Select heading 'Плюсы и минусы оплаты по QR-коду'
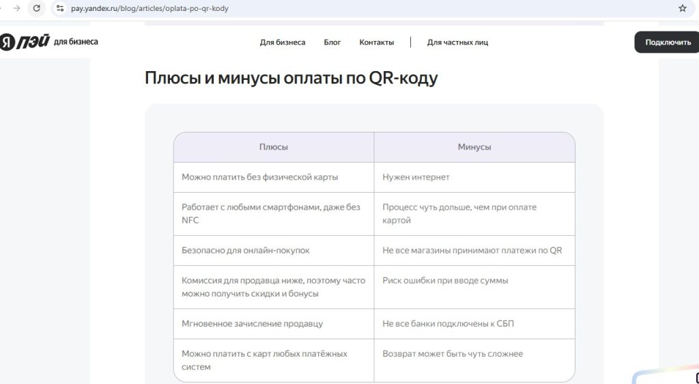This screenshot has height=384, width=699. tap(291, 78)
